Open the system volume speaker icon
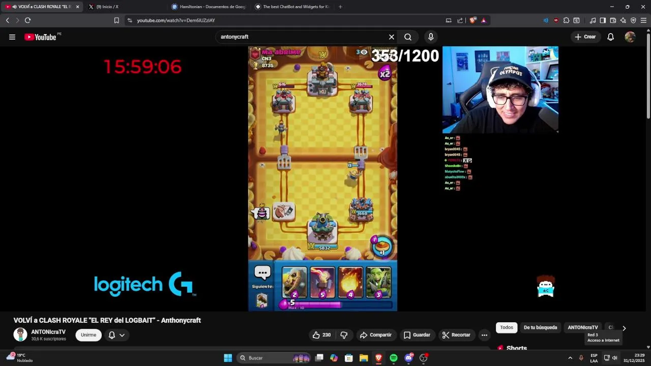This screenshot has width=651, height=366. (614, 358)
